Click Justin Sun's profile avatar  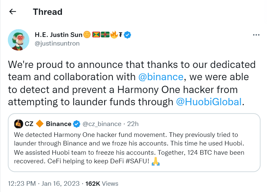click(x=19, y=40)
